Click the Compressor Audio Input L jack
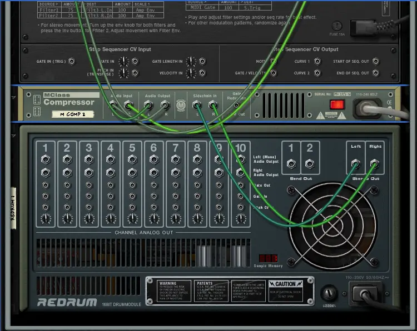 (113, 105)
